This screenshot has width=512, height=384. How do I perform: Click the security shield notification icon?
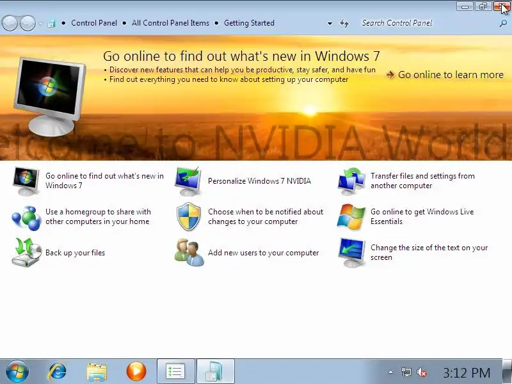coord(188,216)
